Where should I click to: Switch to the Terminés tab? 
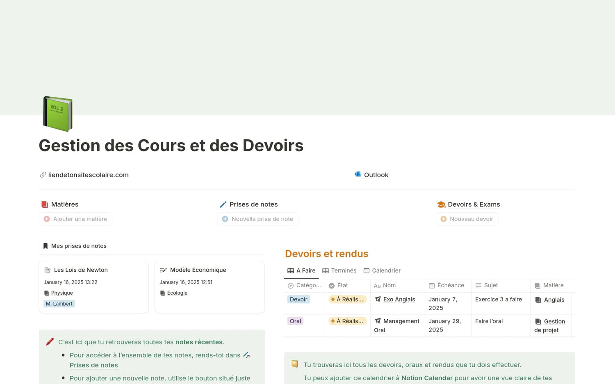click(339, 270)
